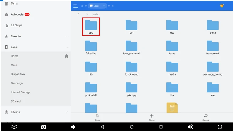This screenshot has width=233, height=131.
Task: Tap the Android recent apps square
Action: click(x=161, y=127)
